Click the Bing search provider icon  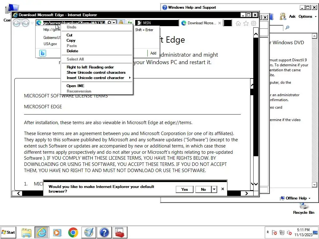click(42, 53)
